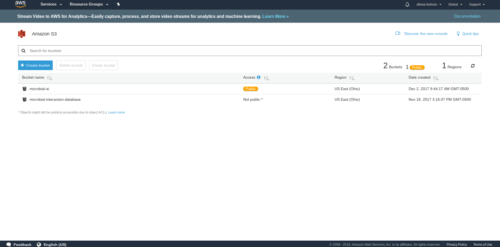Click the Access column header
This screenshot has width=500, height=247.
pos(249,77)
